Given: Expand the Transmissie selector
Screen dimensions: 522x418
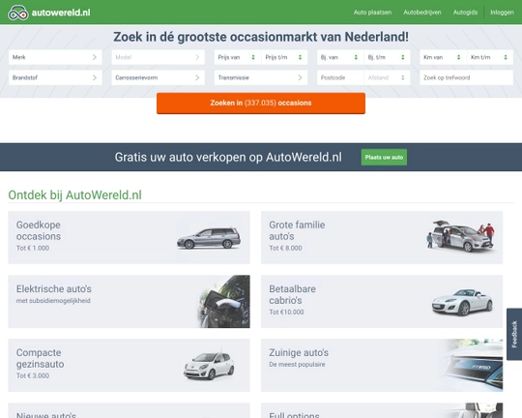Looking at the screenshot, I should 261,77.
